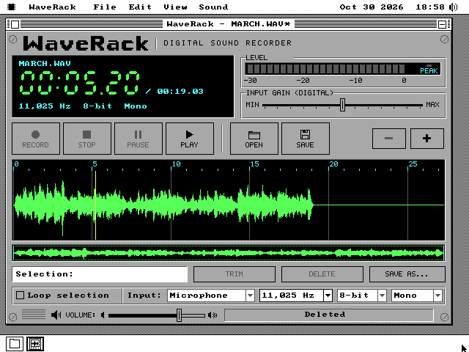Start playback with the Play button
This screenshot has width=469, height=352.
click(190, 139)
